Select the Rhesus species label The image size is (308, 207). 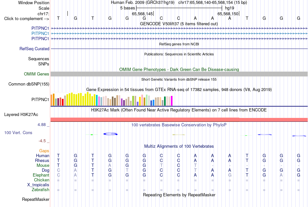click(42, 160)
